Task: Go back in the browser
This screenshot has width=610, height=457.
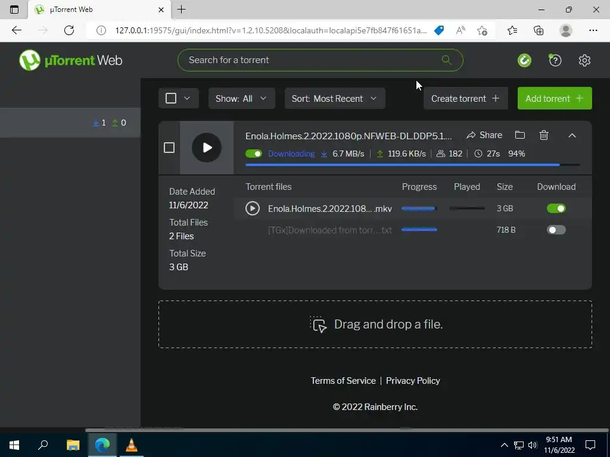Action: tap(16, 30)
